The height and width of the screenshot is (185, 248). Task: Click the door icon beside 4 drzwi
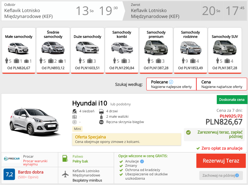click(x=101, y=111)
